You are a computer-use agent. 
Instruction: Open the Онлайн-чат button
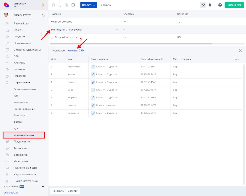coord(234,5)
